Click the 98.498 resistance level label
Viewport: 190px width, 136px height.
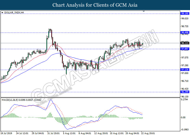[185, 32]
